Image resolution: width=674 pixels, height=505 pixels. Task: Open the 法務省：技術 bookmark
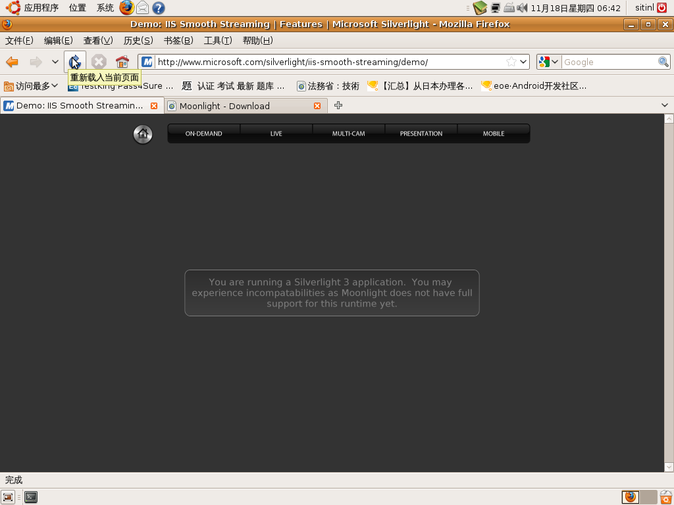[x=328, y=86]
